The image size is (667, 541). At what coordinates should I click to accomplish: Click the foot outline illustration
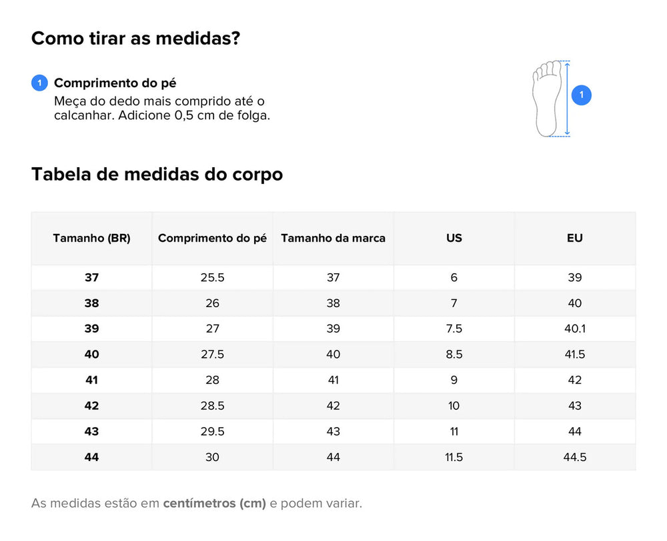[x=547, y=99]
